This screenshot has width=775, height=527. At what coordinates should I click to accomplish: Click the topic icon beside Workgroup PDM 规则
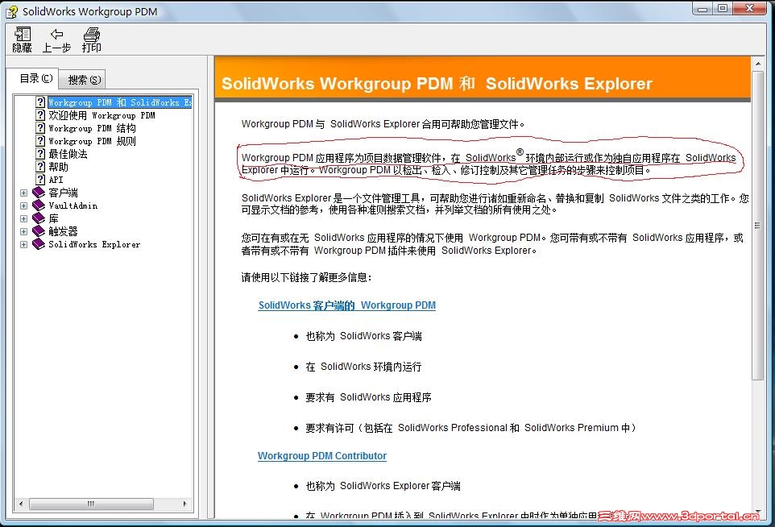click(x=40, y=140)
